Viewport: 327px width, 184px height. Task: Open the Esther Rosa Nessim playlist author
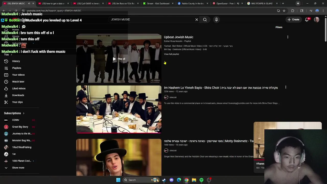coord(173,41)
